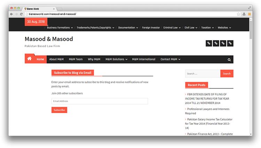Viewport: 261px width, 148px height.
Task: Click the Search button in sidebar
Action: pyautogui.click(x=227, y=73)
